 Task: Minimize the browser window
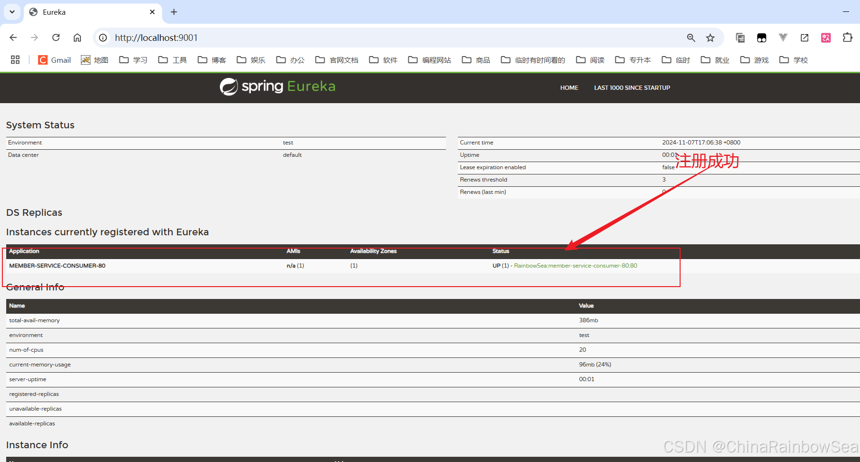click(846, 12)
